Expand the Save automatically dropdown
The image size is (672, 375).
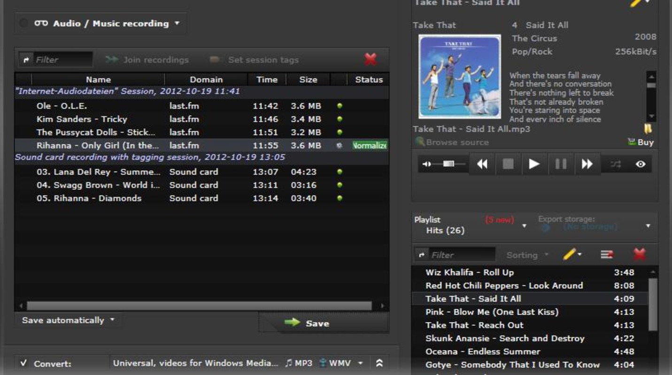(x=68, y=321)
